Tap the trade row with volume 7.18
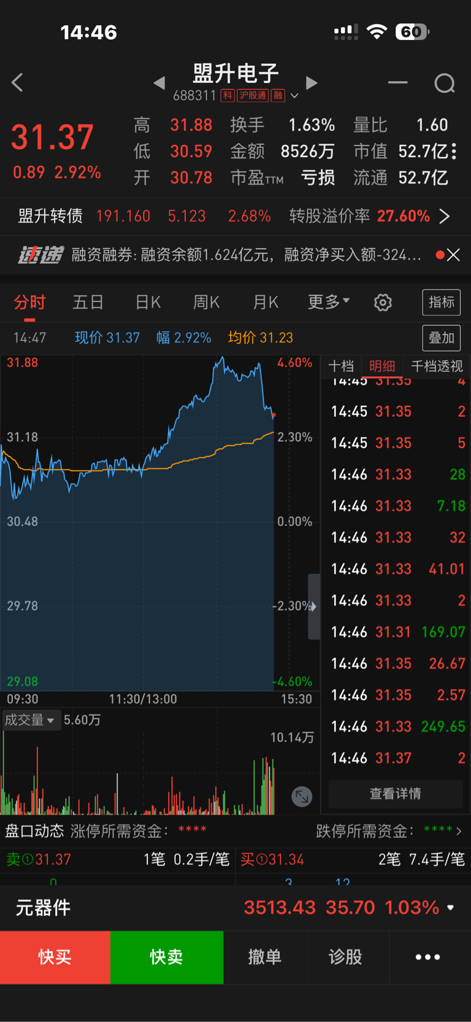The image size is (471, 1022). tap(397, 506)
